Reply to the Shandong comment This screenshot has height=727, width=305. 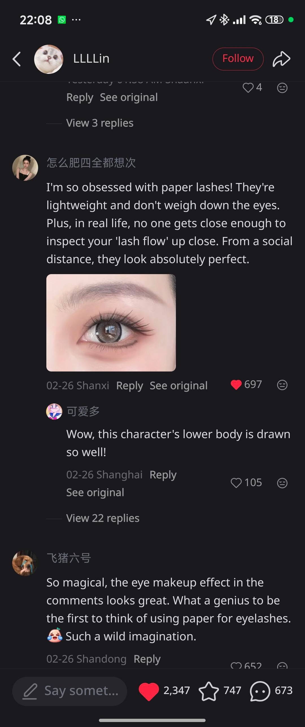(x=147, y=659)
